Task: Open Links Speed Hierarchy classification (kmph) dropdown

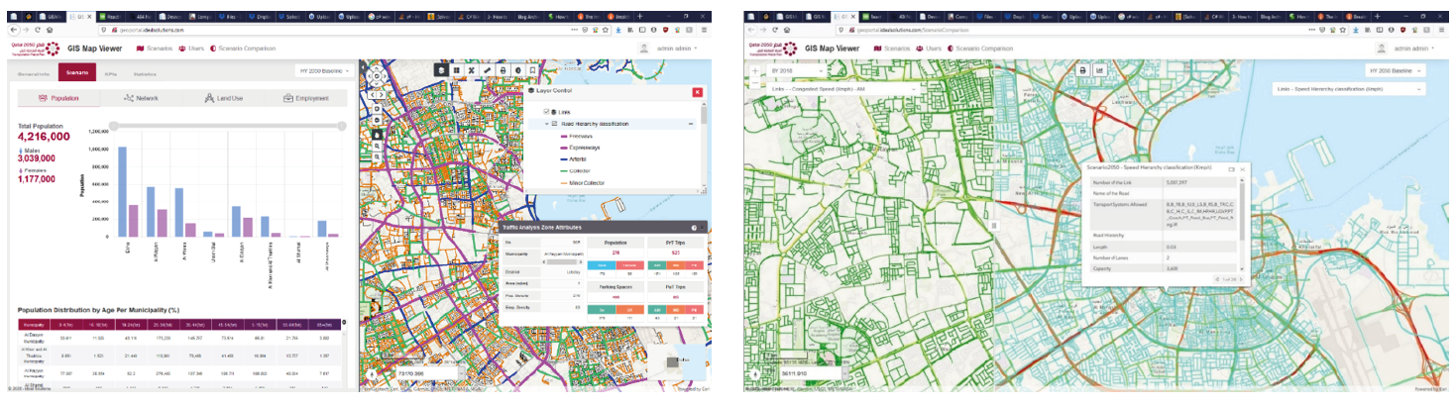Action: point(1349,89)
